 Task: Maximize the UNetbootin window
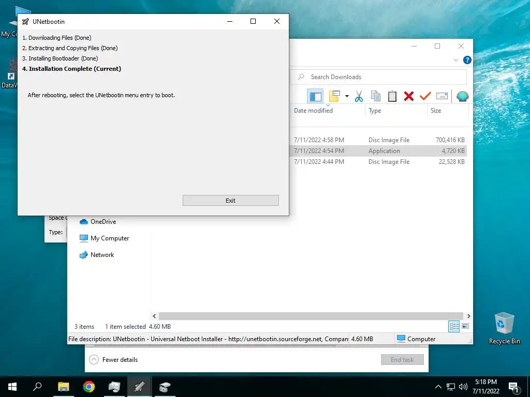pyautogui.click(x=253, y=21)
